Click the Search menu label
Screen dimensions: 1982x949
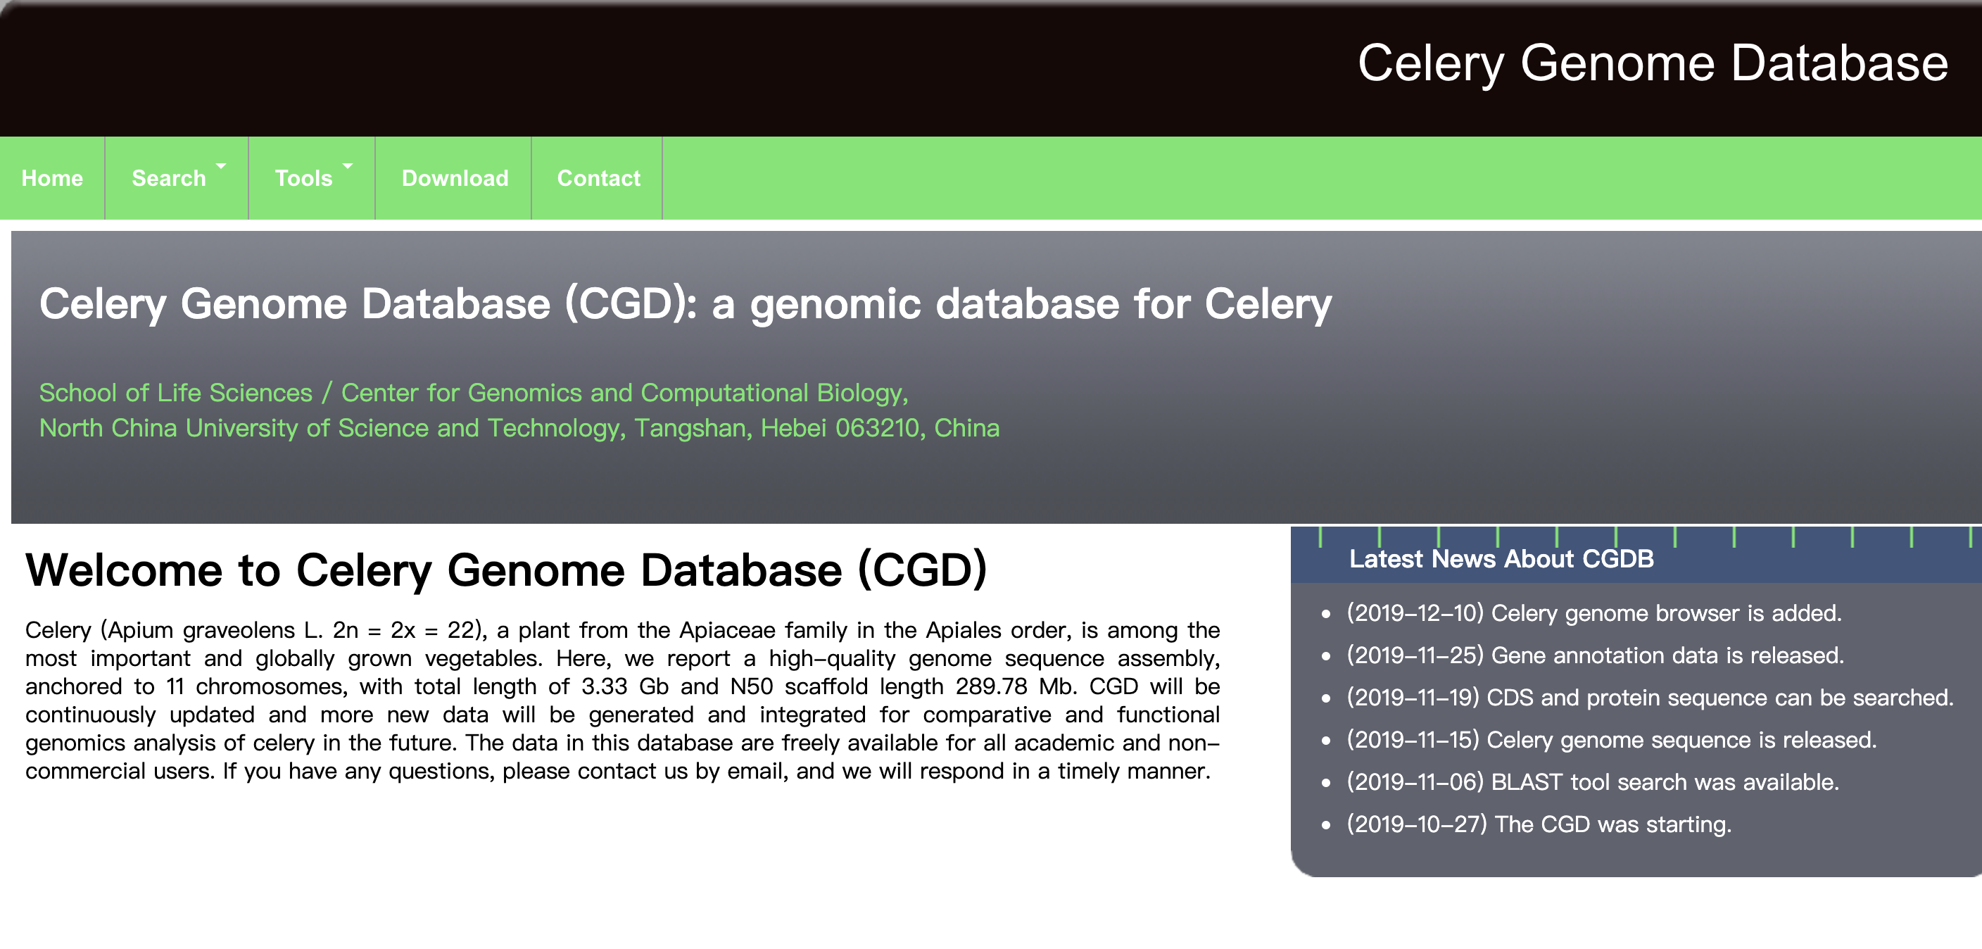pos(168,178)
